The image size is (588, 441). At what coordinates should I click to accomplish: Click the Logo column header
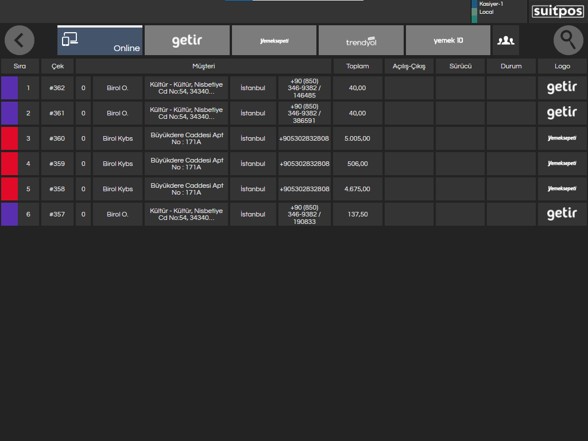tap(562, 66)
